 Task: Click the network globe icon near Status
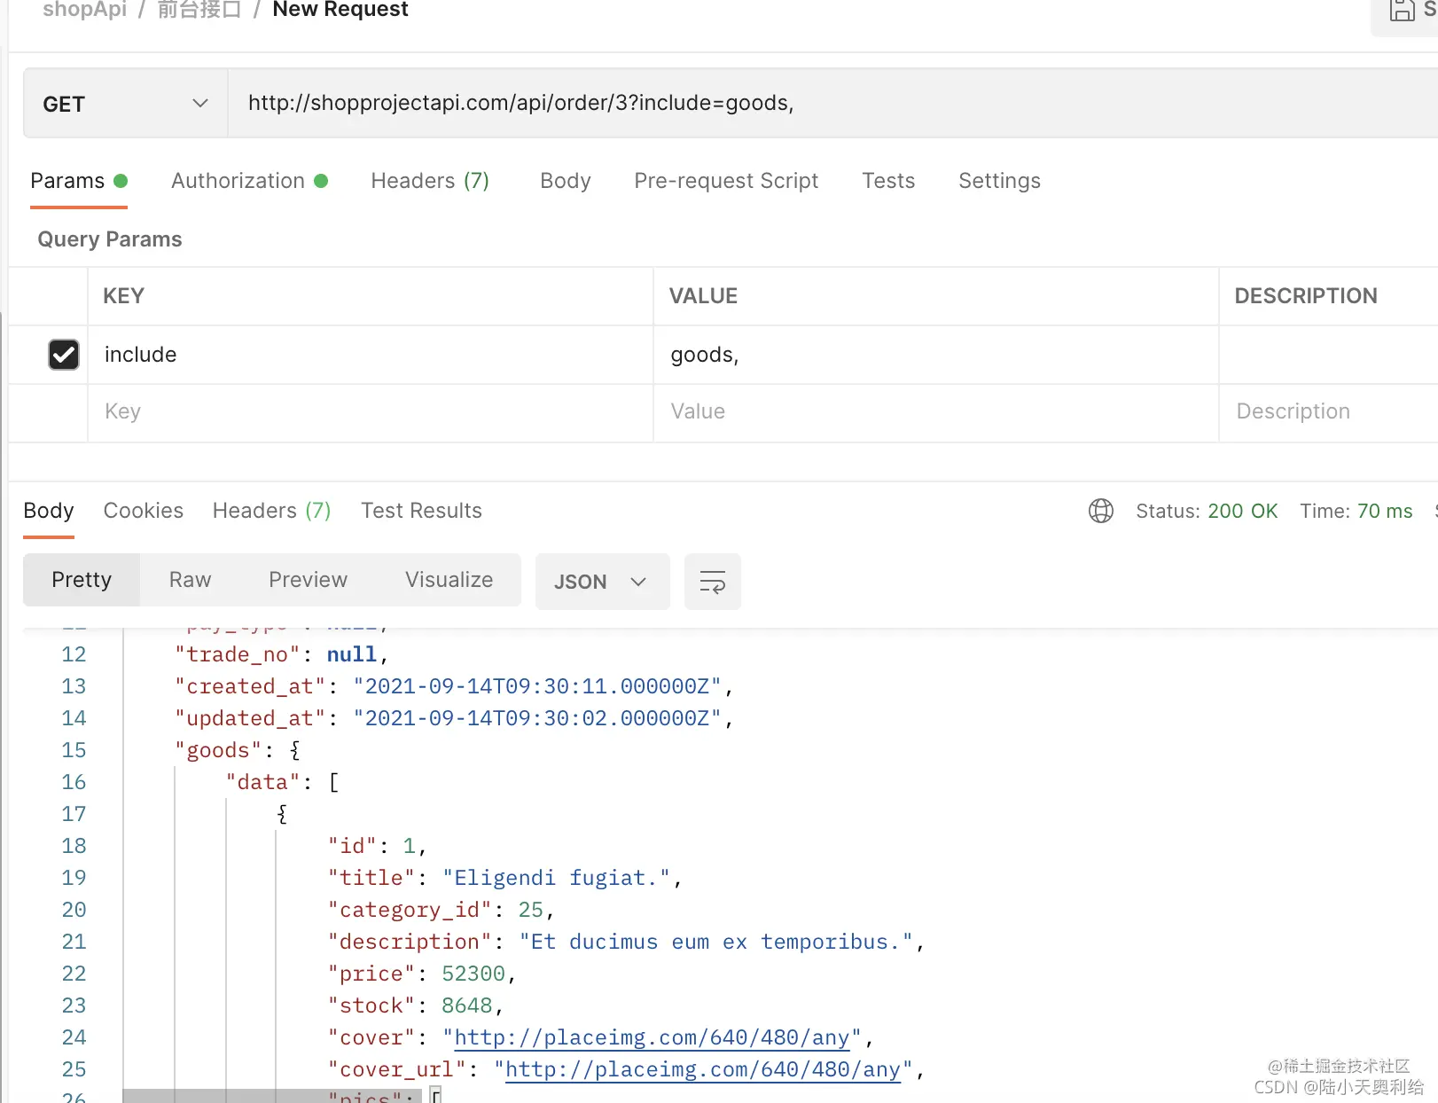point(1101,511)
